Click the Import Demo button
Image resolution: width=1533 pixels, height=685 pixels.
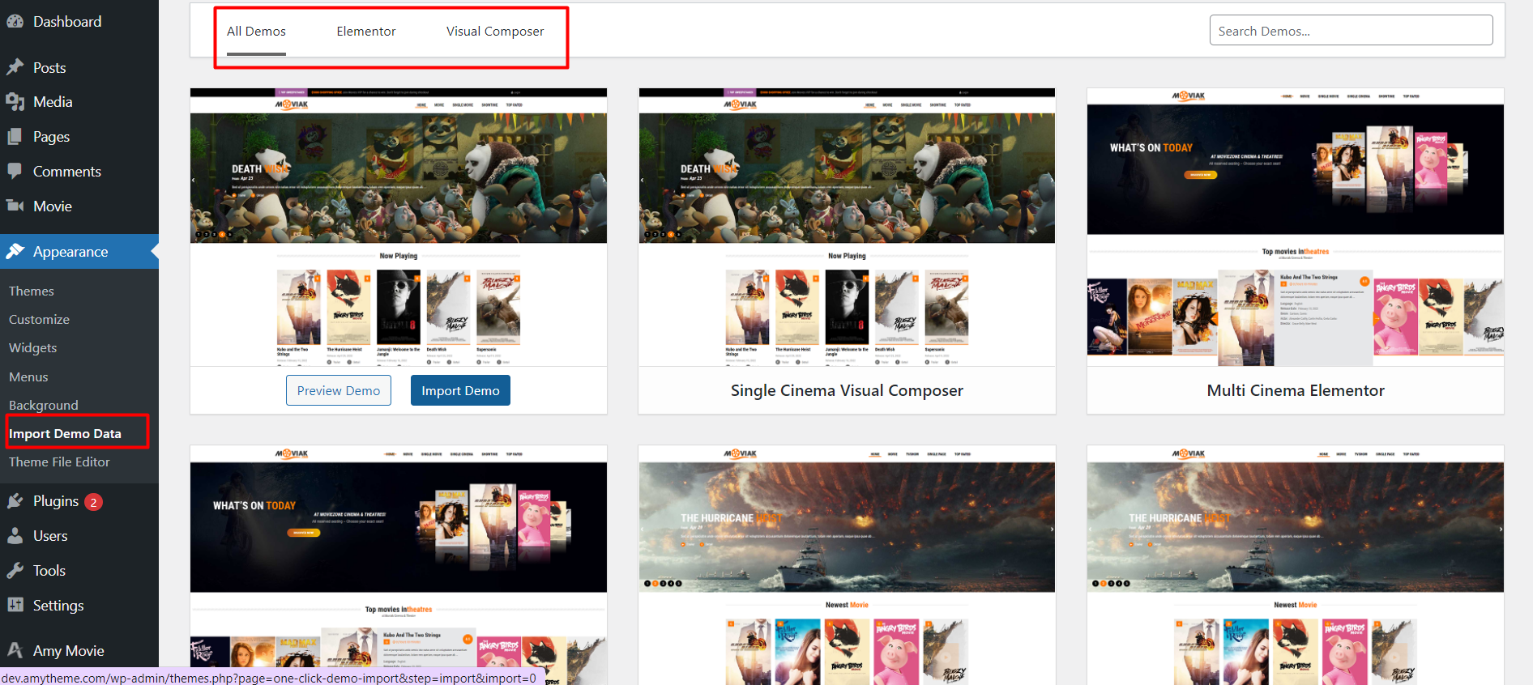click(x=460, y=390)
